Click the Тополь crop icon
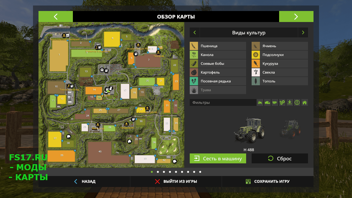 [x=256, y=81]
